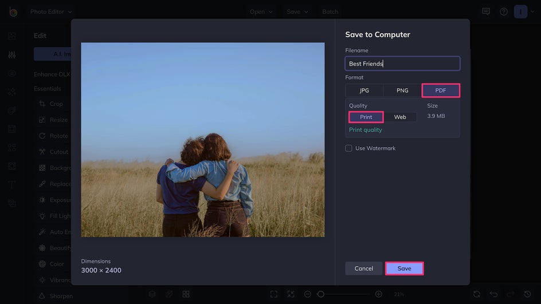Click the fullscreen collapse icon
The width and height of the screenshot is (541, 304).
291,294
